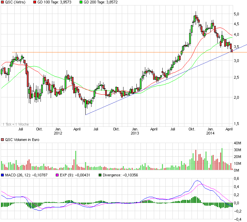
Task: Click the lowest candlestick wick at trendline start
Action: point(85,108)
